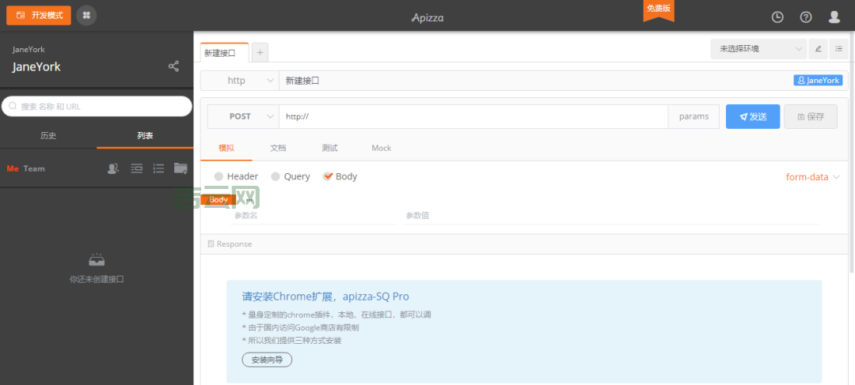This screenshot has height=385, width=855.
Task: Open the 未选择环境 environment selector
Action: [758, 49]
